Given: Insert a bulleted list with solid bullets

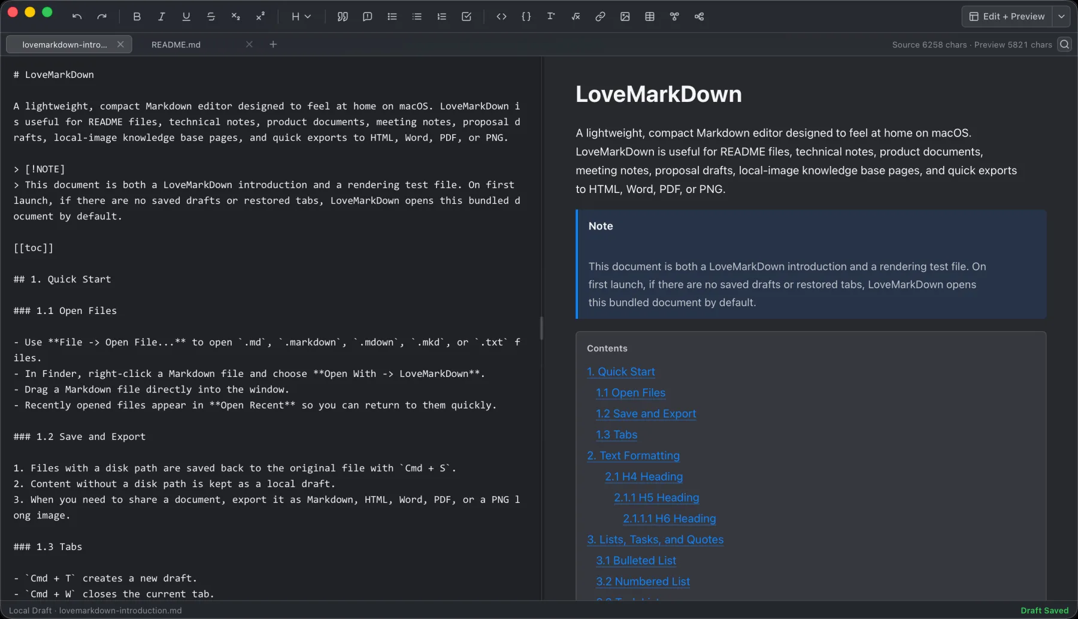Looking at the screenshot, I should click(x=392, y=17).
